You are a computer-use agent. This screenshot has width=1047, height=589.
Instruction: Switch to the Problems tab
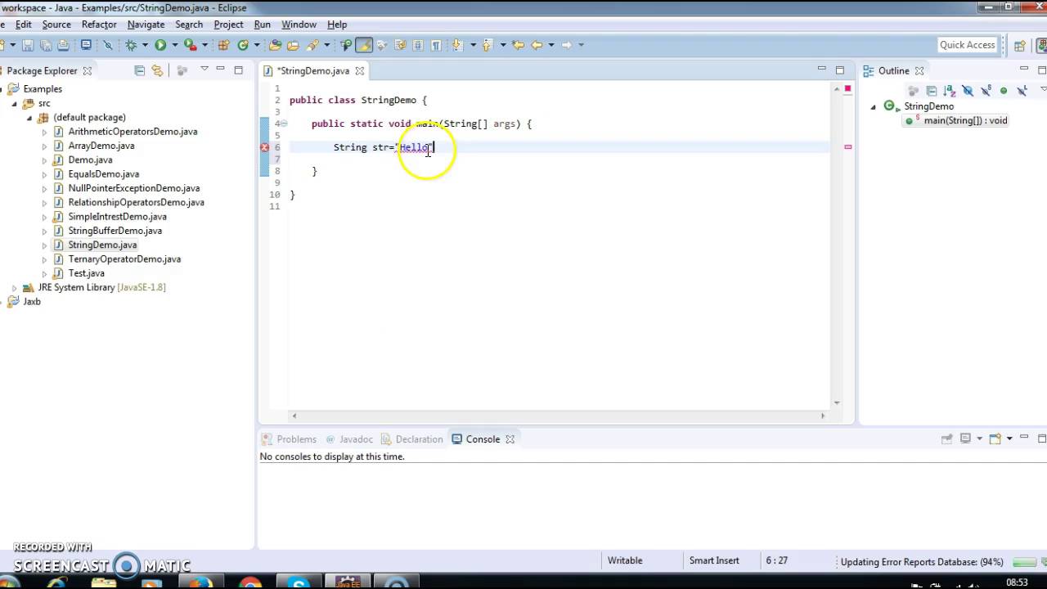pos(289,439)
